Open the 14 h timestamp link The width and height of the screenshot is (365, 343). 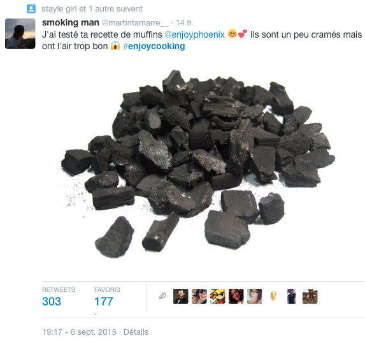point(183,23)
